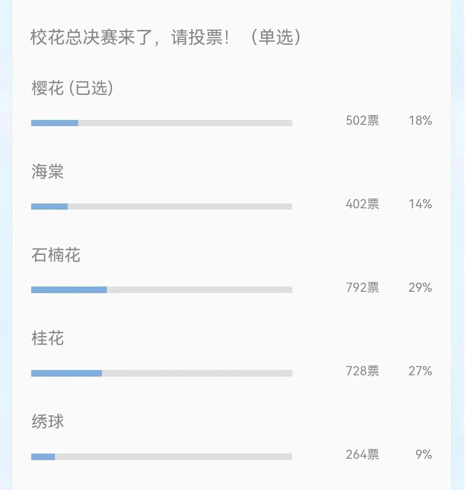The height and width of the screenshot is (490, 465).
Task: Click the 海棠 vote progress bar
Action: [161, 207]
